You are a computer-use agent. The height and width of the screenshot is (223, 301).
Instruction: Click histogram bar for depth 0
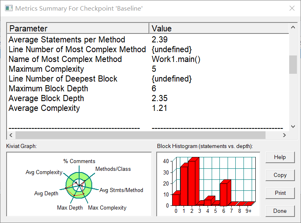coord(176,200)
